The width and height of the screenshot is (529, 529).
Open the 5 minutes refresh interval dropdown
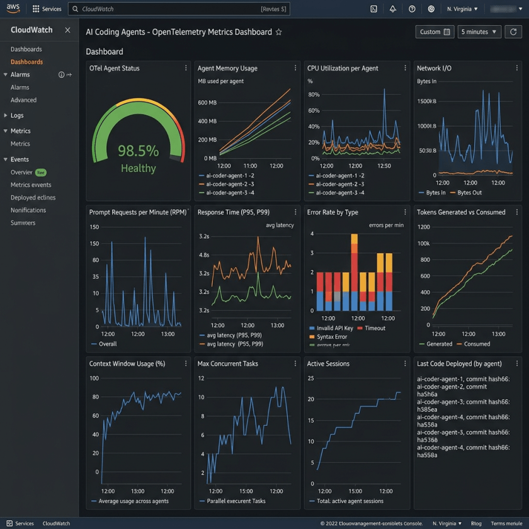479,31
